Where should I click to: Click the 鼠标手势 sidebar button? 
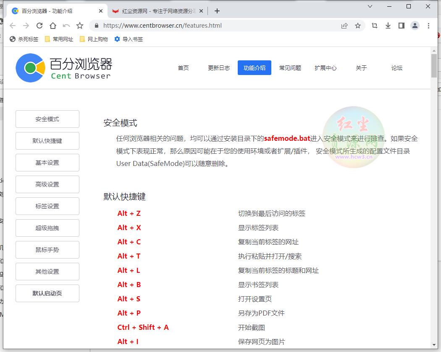coord(47,250)
